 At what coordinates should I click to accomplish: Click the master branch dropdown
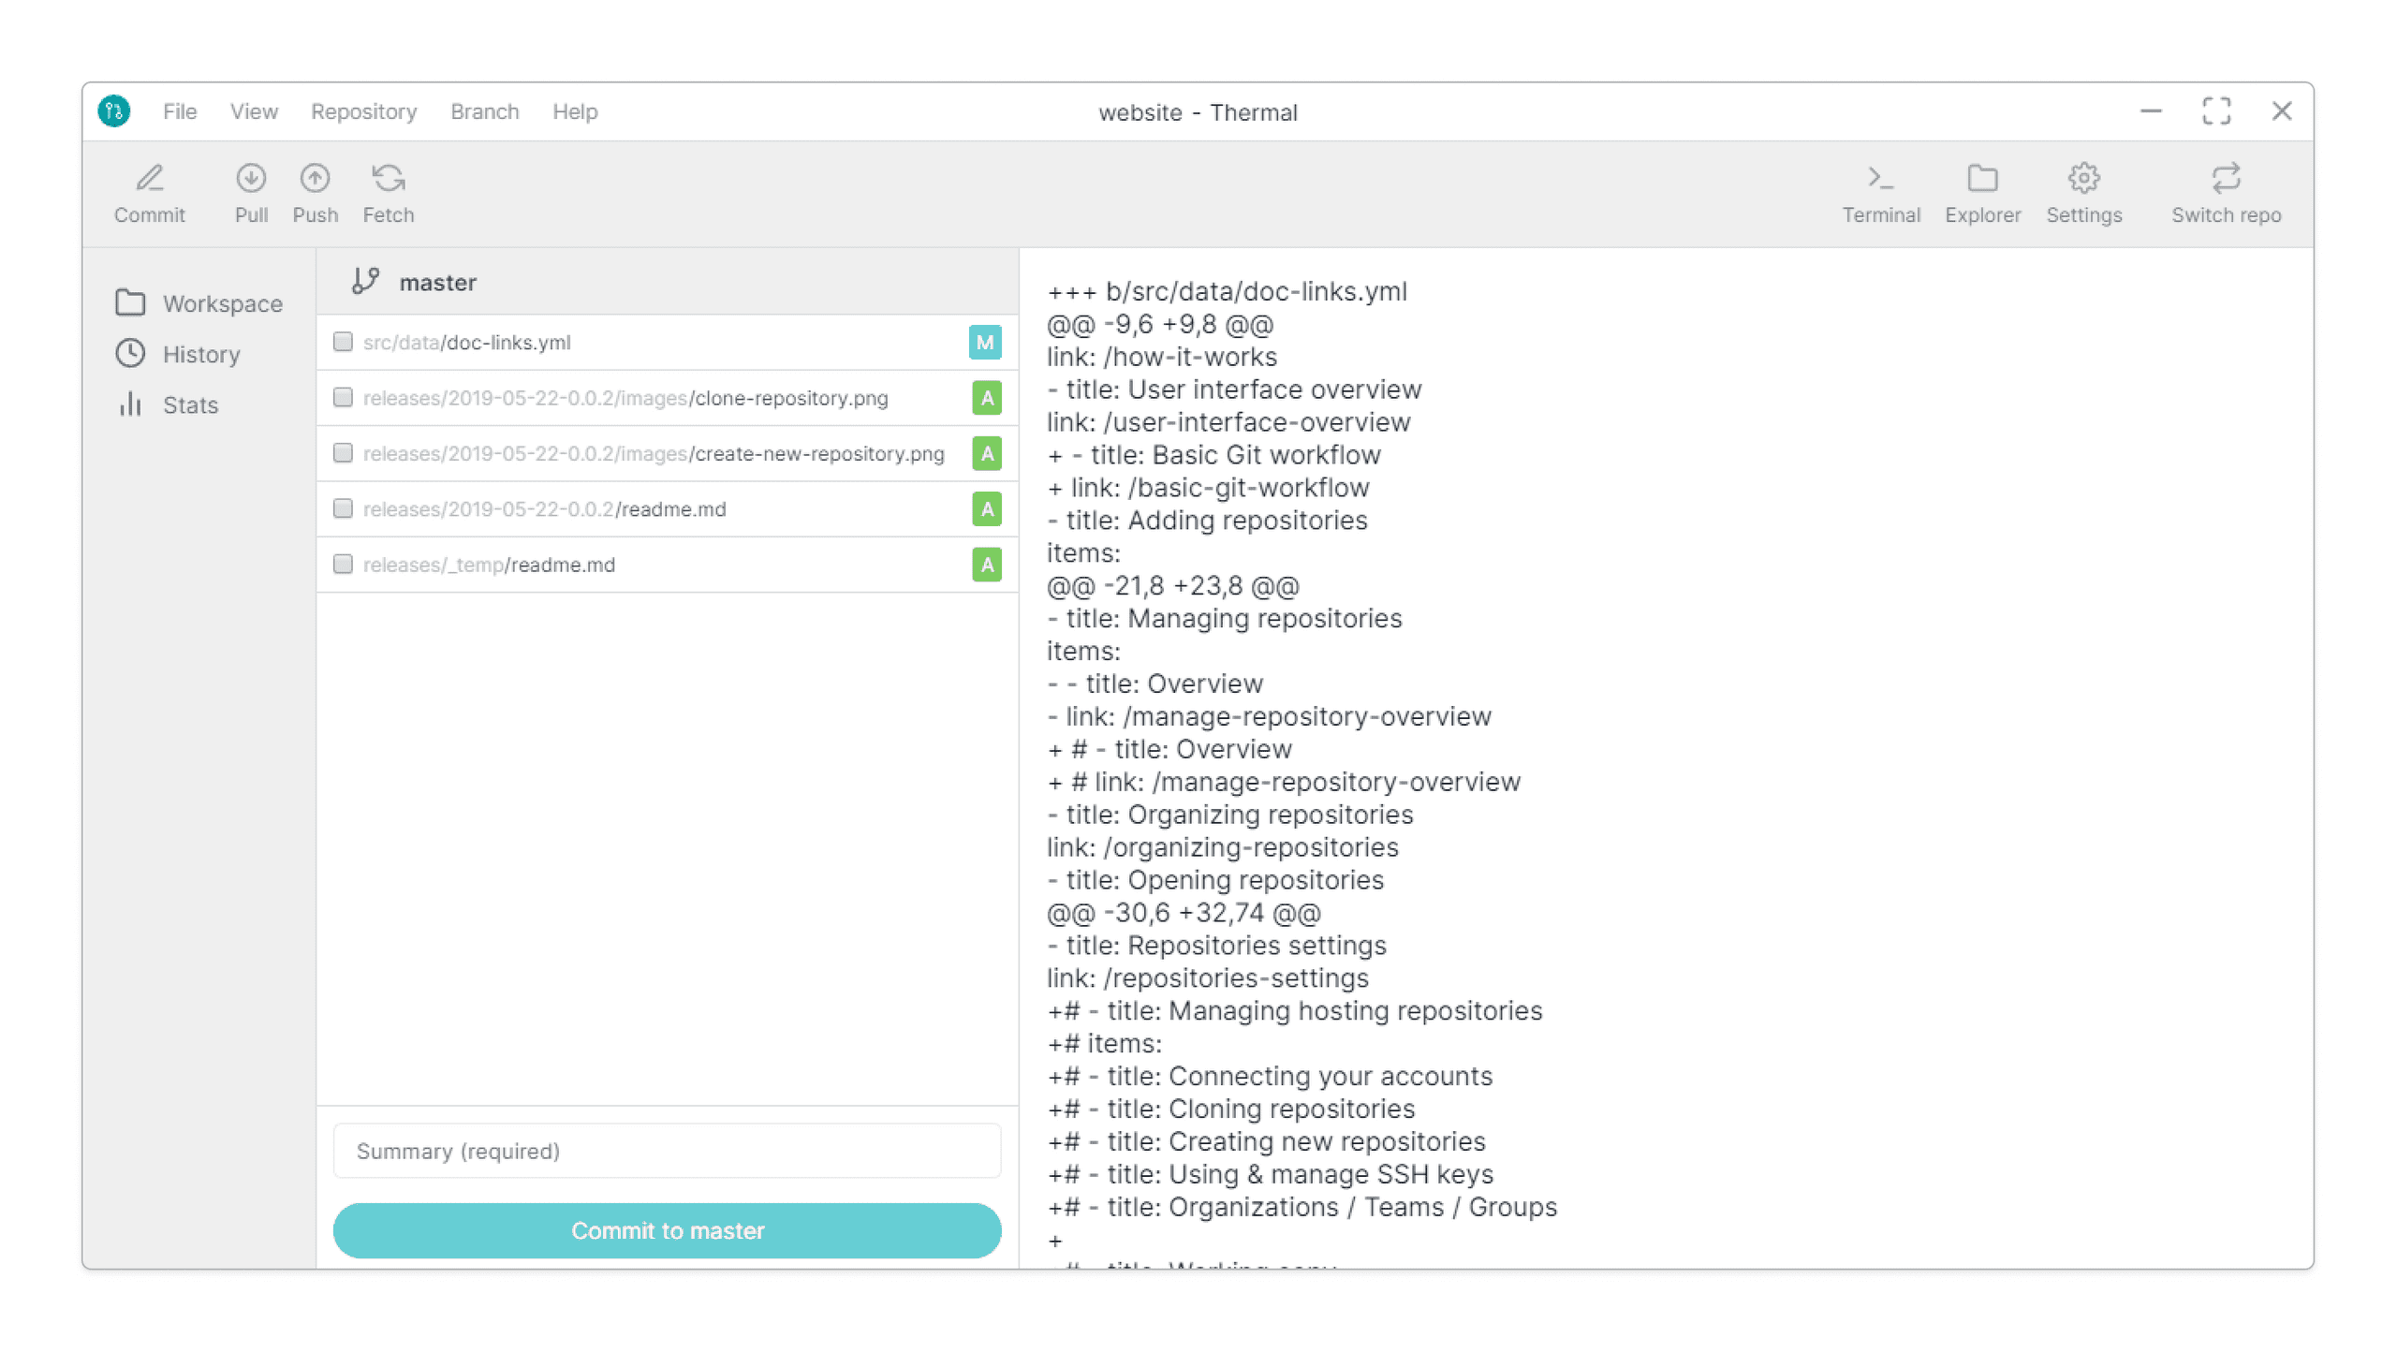pos(436,280)
